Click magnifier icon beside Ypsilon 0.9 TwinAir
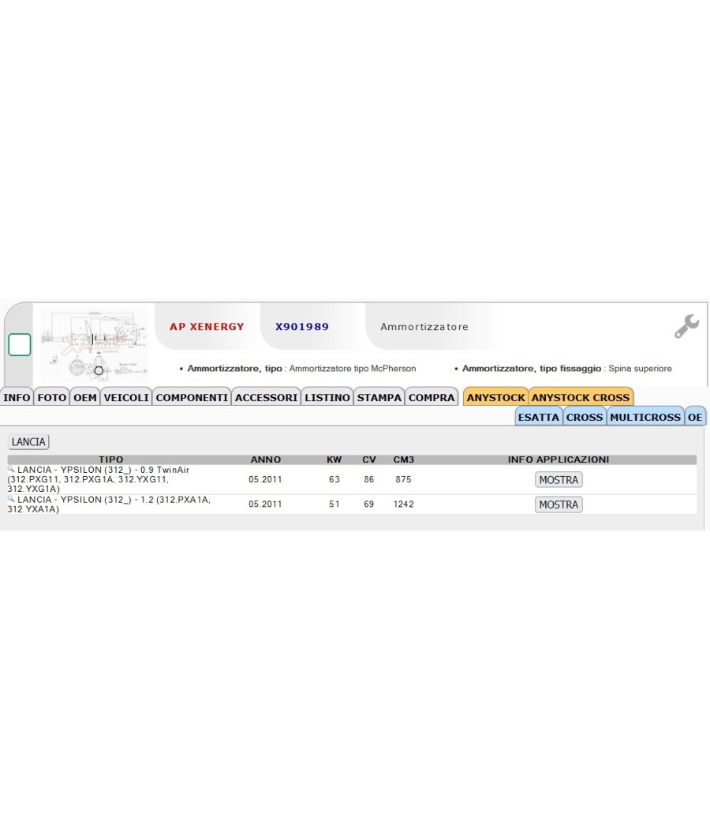710x829 pixels. 10,469
